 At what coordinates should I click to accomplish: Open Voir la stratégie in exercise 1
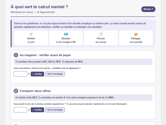55,74
